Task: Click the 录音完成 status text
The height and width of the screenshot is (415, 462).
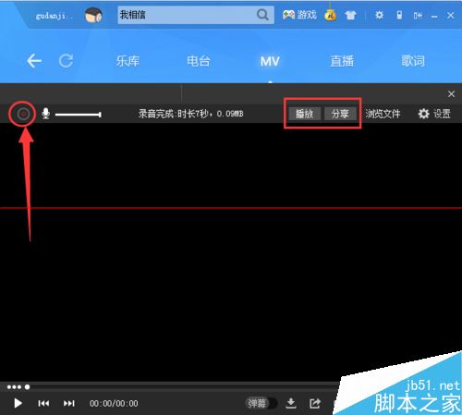Action: click(190, 114)
